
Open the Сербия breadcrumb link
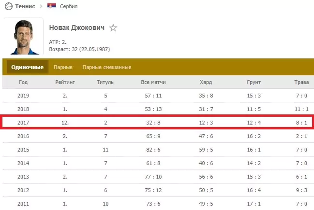pos(69,6)
